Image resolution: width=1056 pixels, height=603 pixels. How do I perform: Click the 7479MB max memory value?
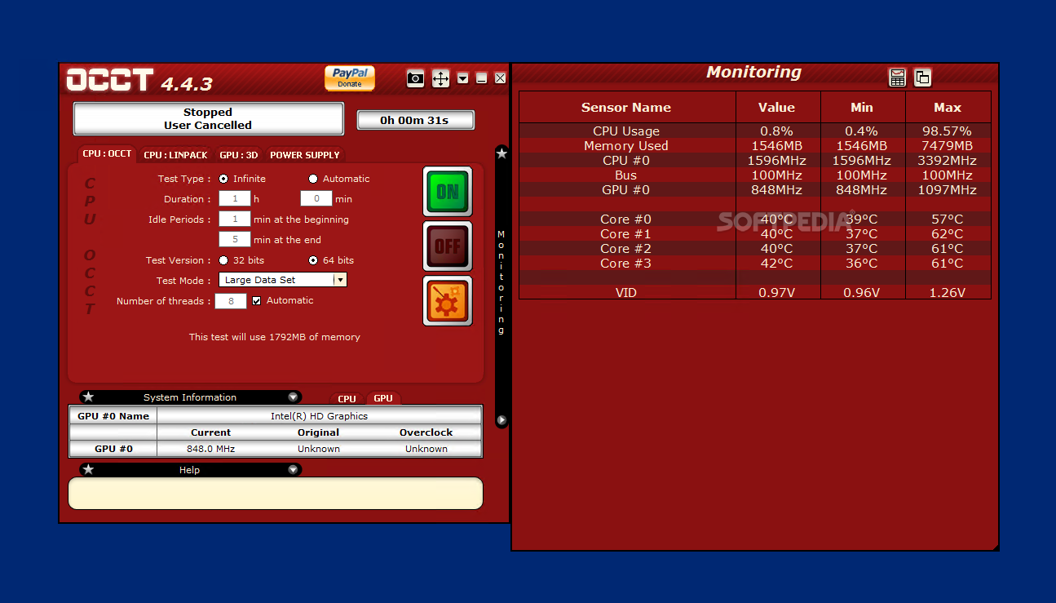coord(947,146)
